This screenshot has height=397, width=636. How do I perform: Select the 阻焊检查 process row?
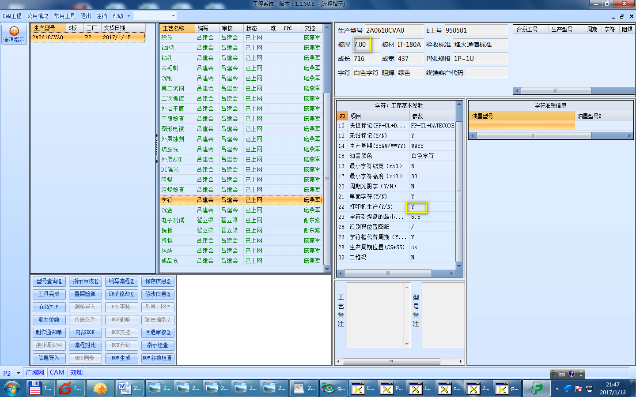click(x=241, y=190)
